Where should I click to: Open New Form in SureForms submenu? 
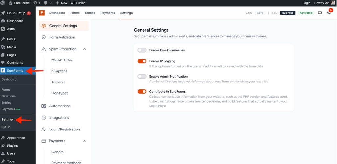coord(9,96)
